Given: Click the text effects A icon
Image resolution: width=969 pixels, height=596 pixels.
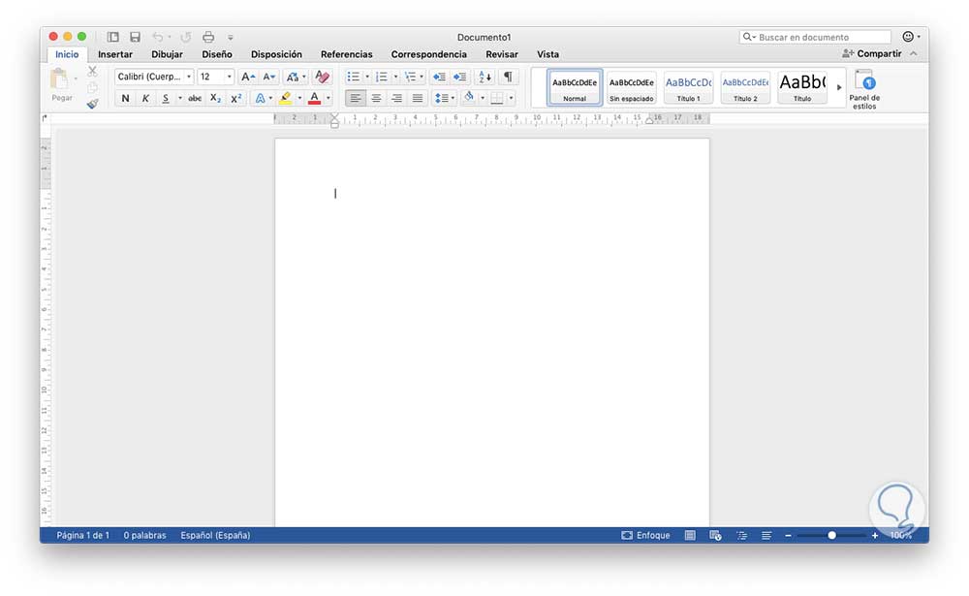Looking at the screenshot, I should (x=260, y=98).
